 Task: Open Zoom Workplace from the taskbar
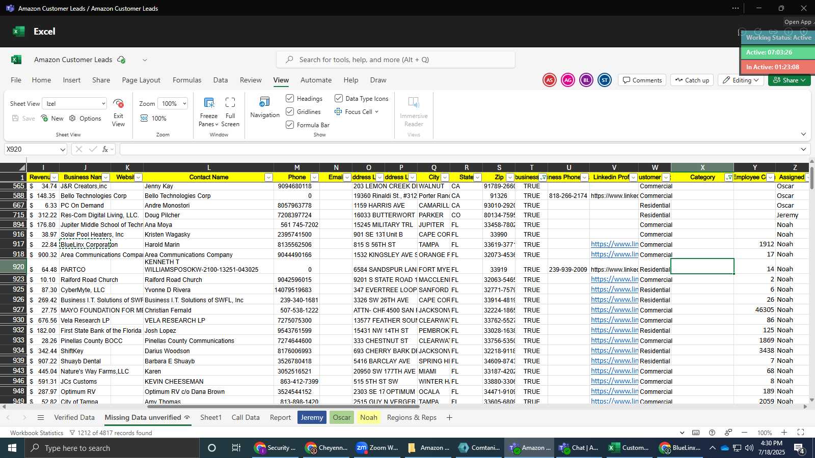tap(377, 448)
